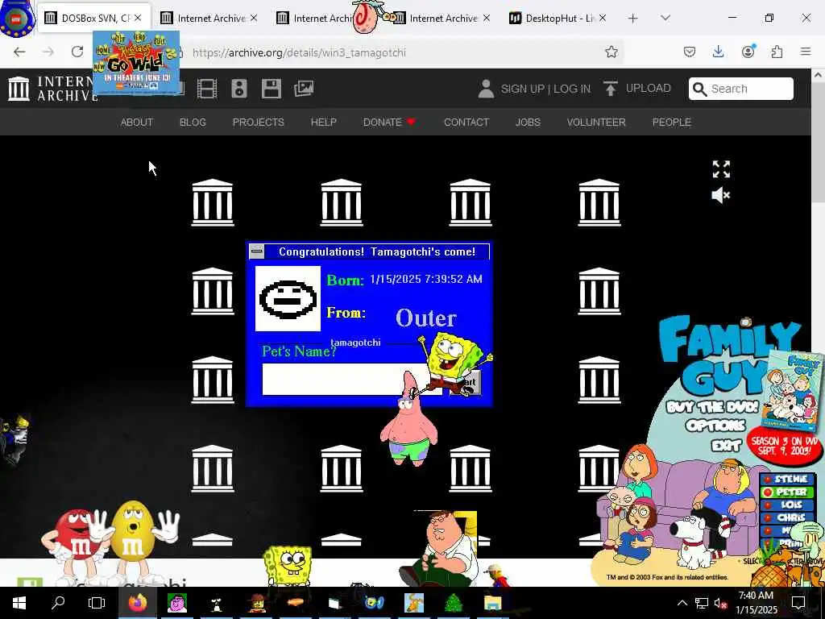Viewport: 825px width, 619px height.
Task: Click the page URL in address bar
Action: (299, 52)
